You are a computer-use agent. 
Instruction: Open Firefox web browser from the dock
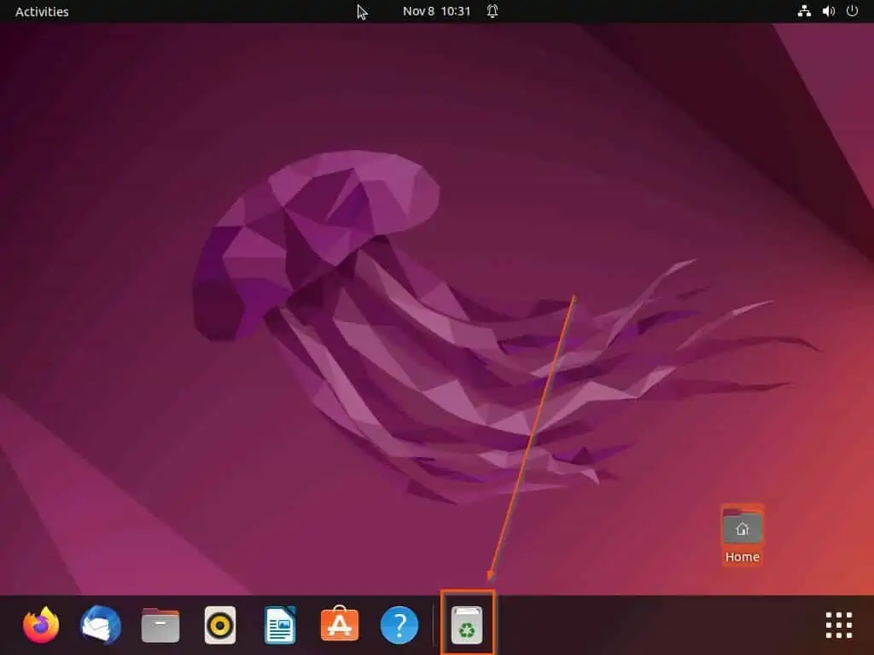point(41,626)
